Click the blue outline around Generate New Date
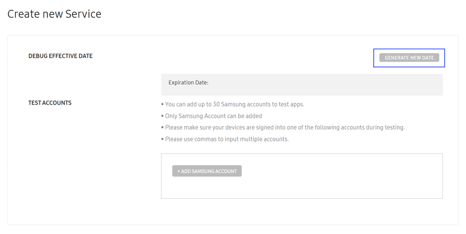Screen dimensions: 466x234 click(x=409, y=49)
